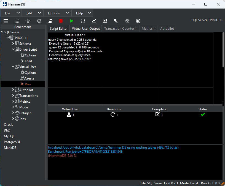Image resolution: width=225 pixels, height=186 pixels.
Task: Open the hamburger menu icon in the toolbar
Action: coord(6,21)
